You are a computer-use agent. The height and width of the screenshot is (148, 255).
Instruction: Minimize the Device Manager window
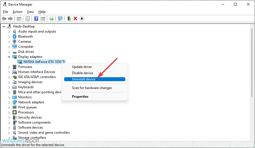point(223,4)
